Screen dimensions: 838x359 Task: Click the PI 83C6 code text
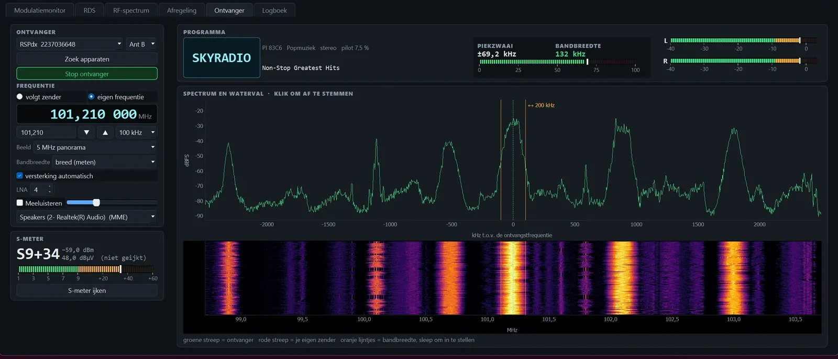coord(272,48)
